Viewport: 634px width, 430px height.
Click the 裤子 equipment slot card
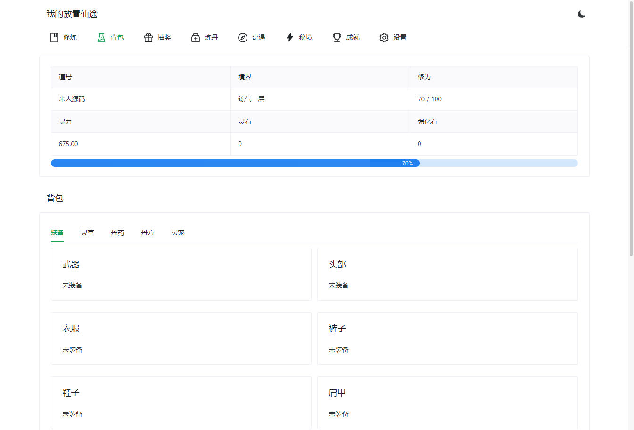pos(447,339)
